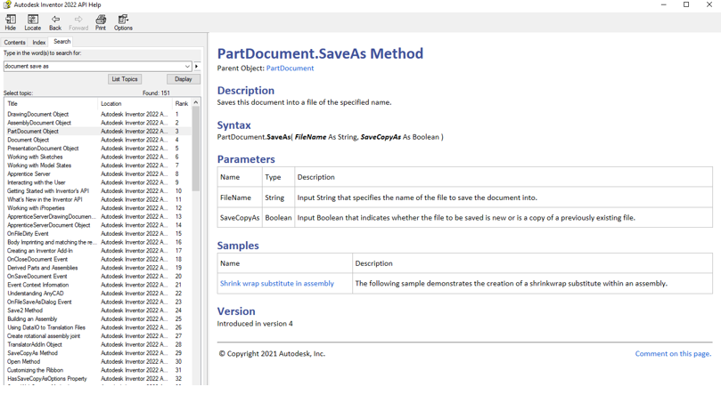Image resolution: width=721 pixels, height=395 pixels.
Task: Select Customizing the Ribbon topic
Action: pos(35,370)
